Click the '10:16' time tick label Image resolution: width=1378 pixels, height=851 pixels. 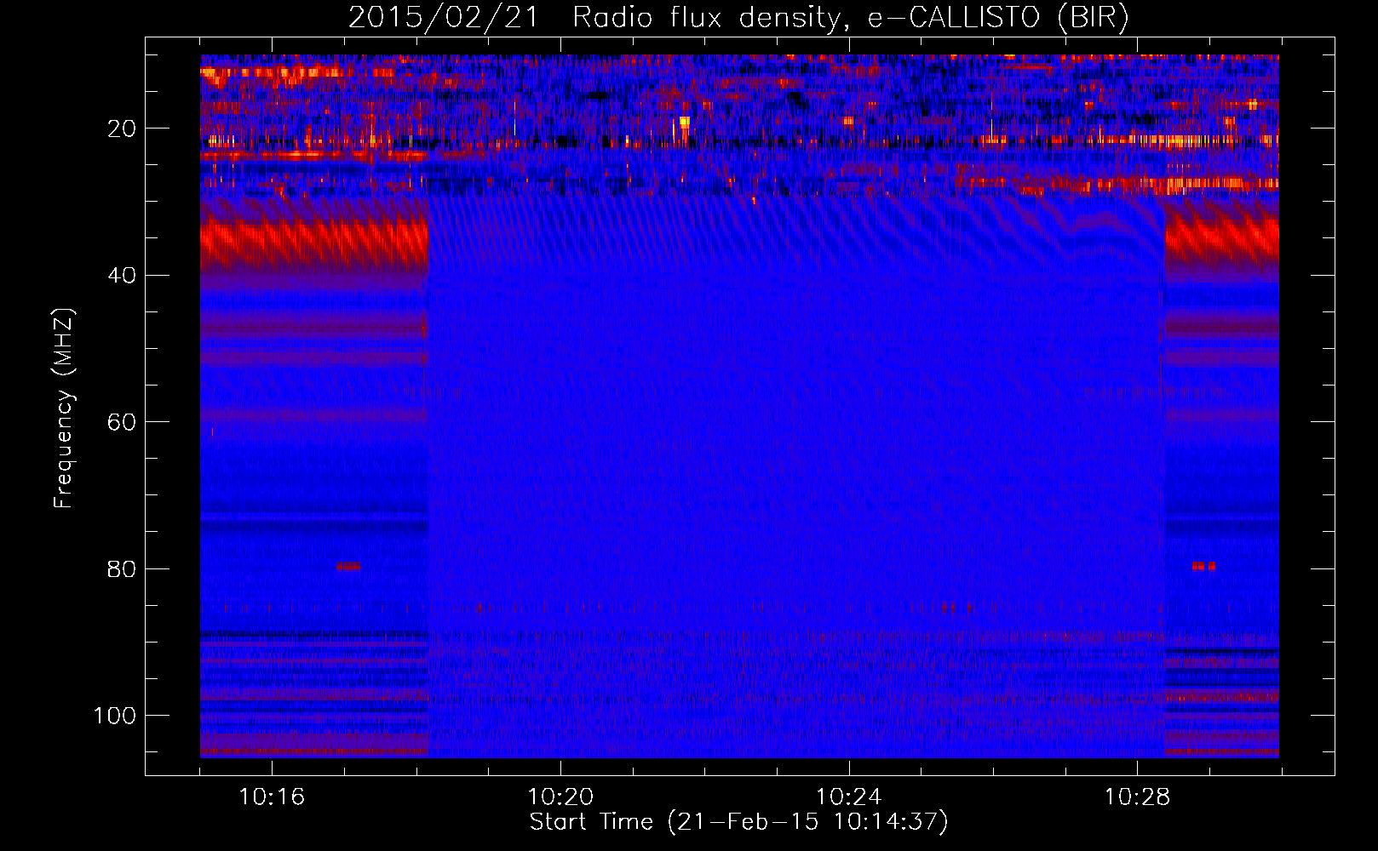pyautogui.click(x=272, y=797)
